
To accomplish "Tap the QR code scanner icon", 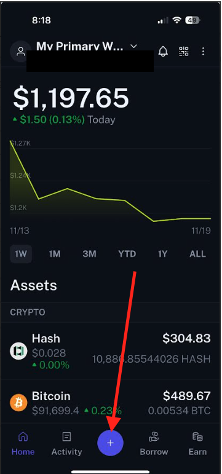I will tap(184, 51).
